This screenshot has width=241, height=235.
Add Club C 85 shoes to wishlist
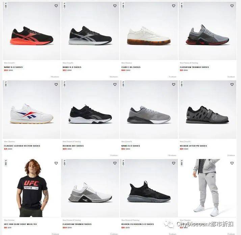tap(174, 6)
